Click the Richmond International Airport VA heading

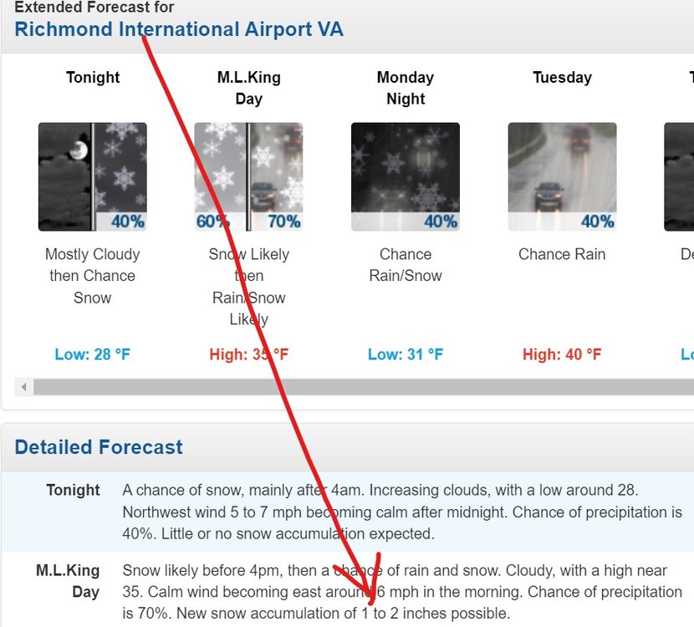coord(179,29)
